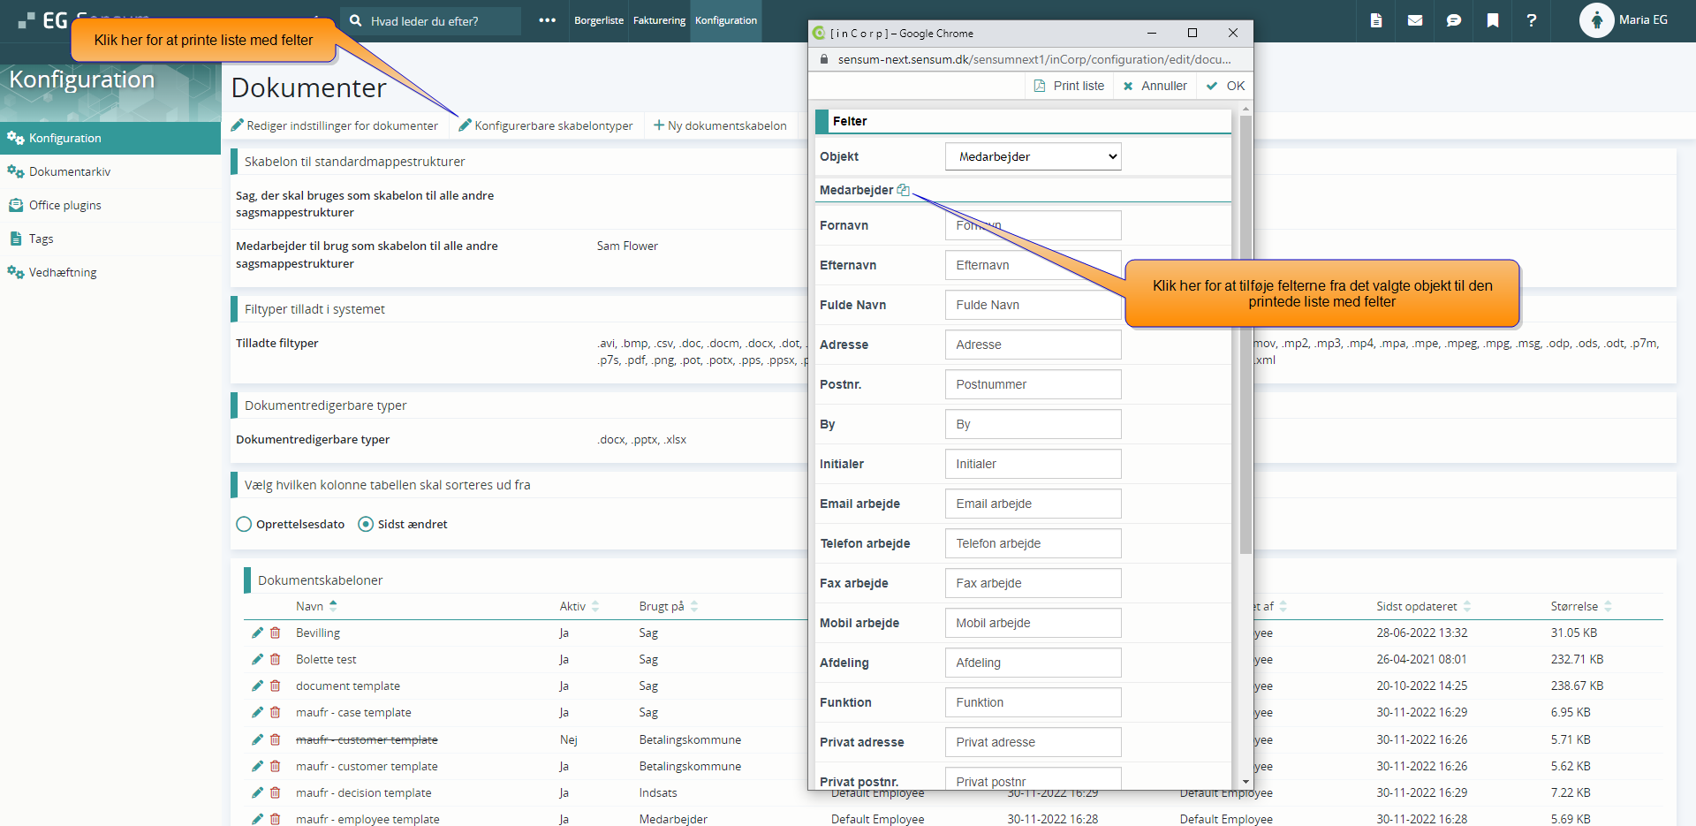Open the Objekt dropdown showing Medarbejder
Screen dimensions: 1696x826
coord(1033,156)
